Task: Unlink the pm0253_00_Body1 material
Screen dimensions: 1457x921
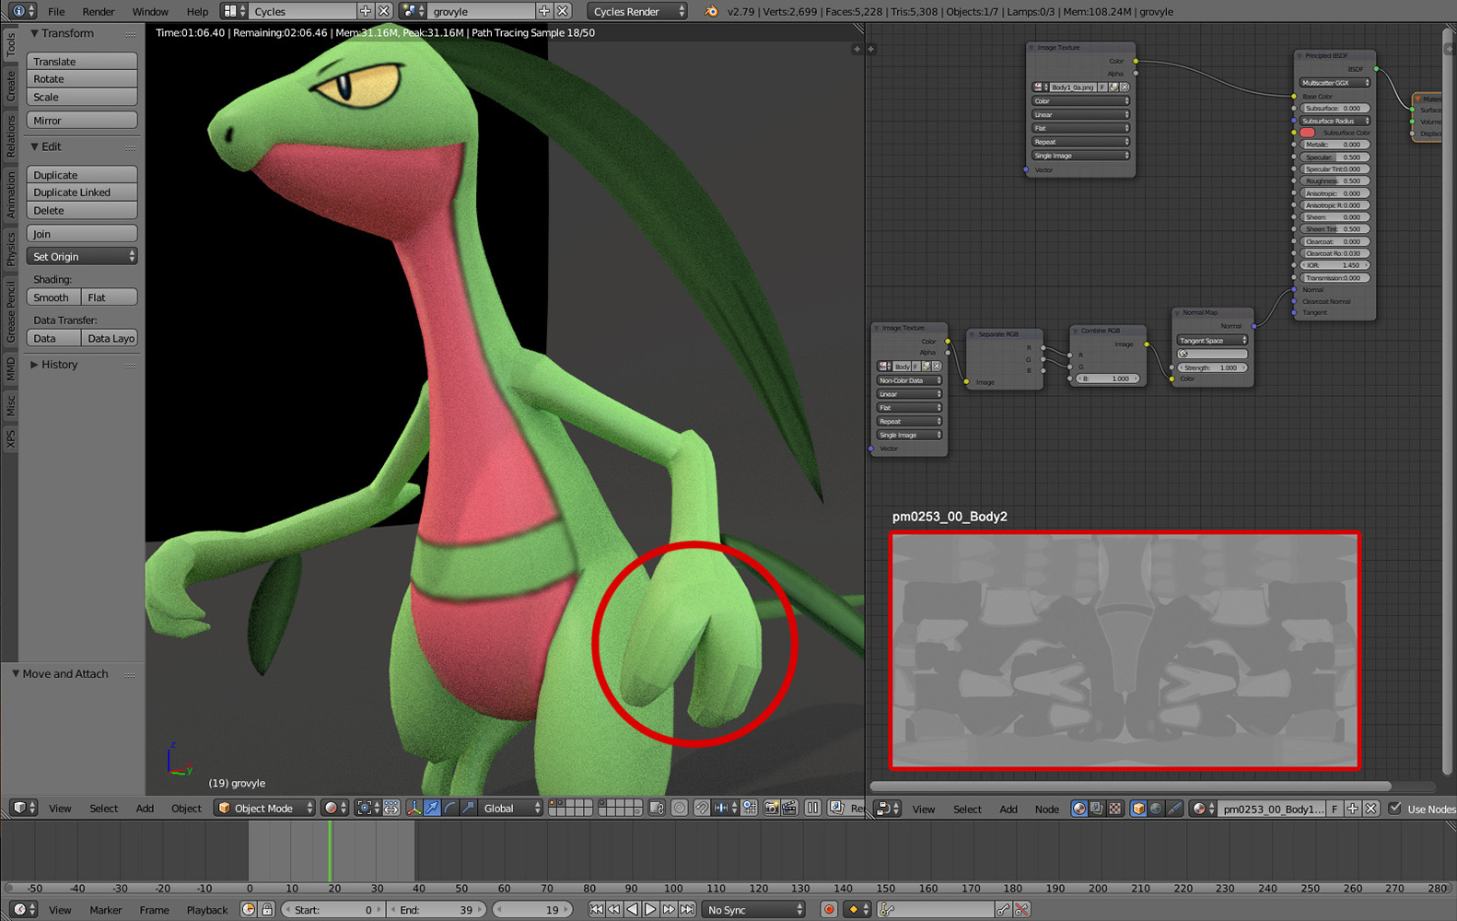Action: [1370, 809]
